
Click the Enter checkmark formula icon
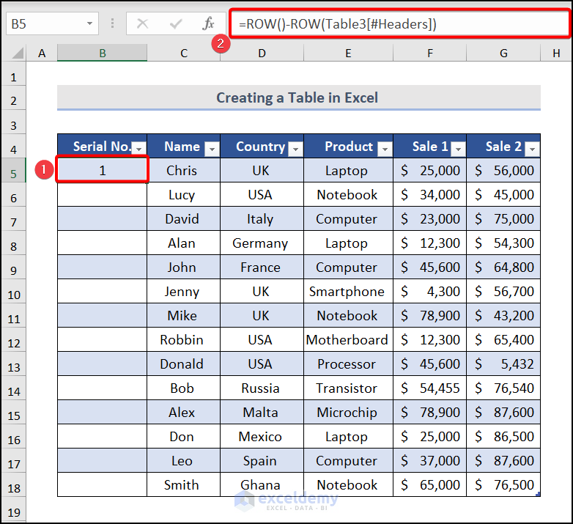[x=176, y=23]
